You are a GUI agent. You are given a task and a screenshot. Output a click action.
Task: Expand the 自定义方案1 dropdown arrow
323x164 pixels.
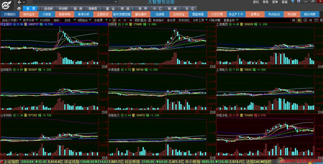click(20, 20)
